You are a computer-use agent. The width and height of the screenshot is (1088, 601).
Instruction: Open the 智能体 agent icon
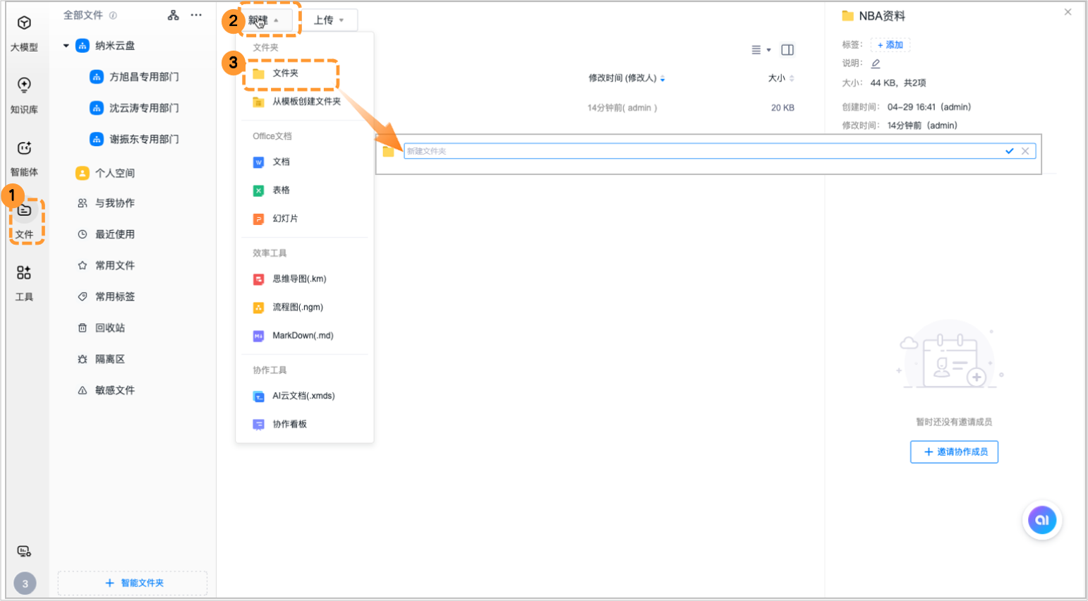[24, 157]
